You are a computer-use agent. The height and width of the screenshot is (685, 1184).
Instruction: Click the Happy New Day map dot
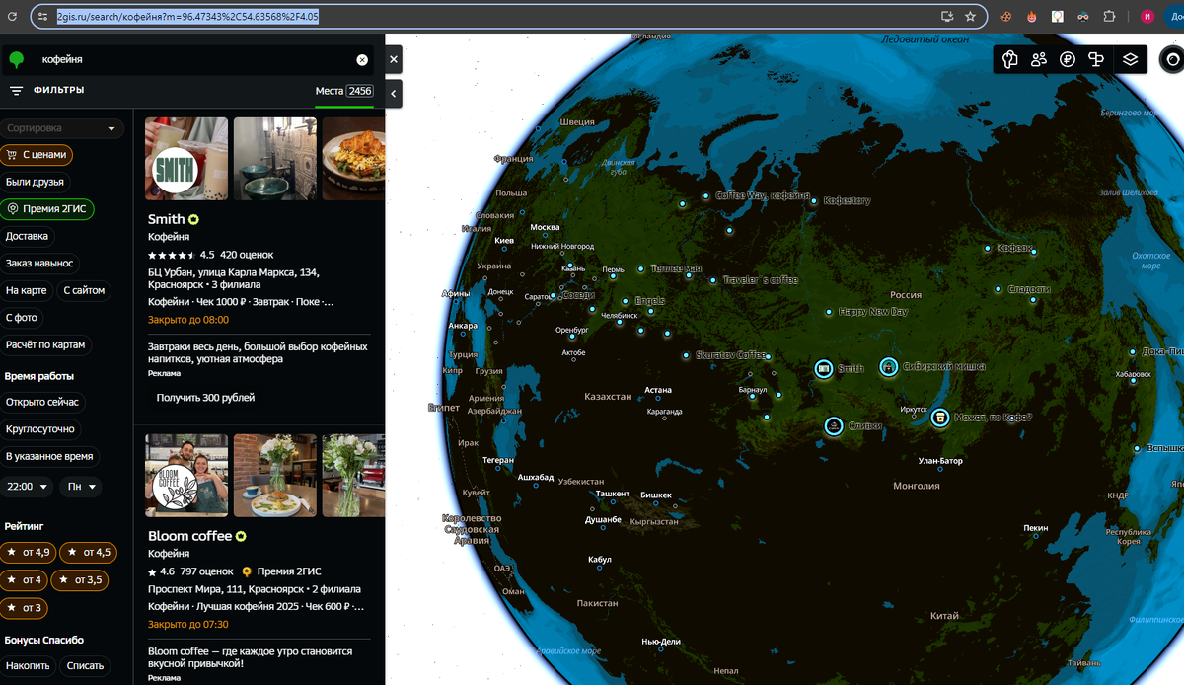pos(829,312)
